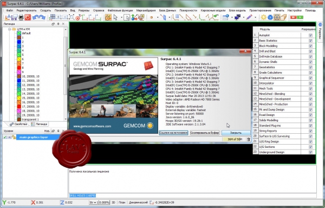Toggle the wireframe mesh display icon

277,17
